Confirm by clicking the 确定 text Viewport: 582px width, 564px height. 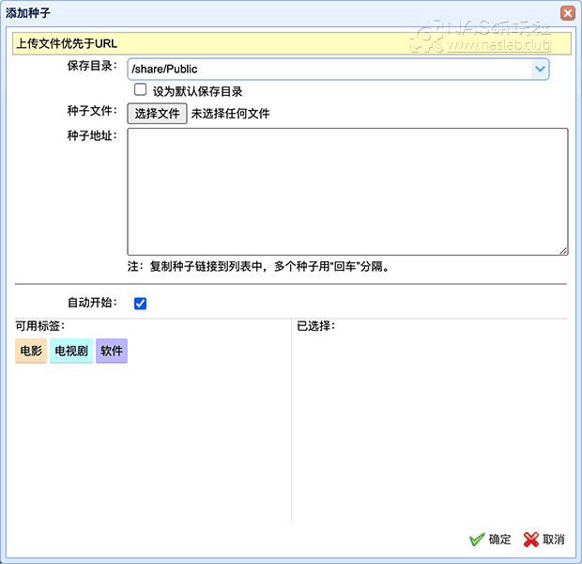coord(500,540)
